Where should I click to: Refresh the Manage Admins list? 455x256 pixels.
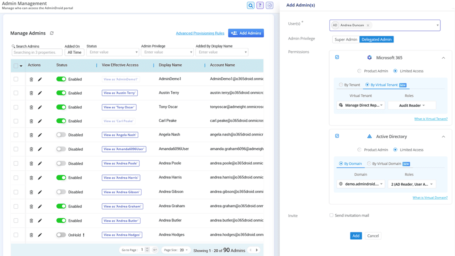[x=52, y=33]
